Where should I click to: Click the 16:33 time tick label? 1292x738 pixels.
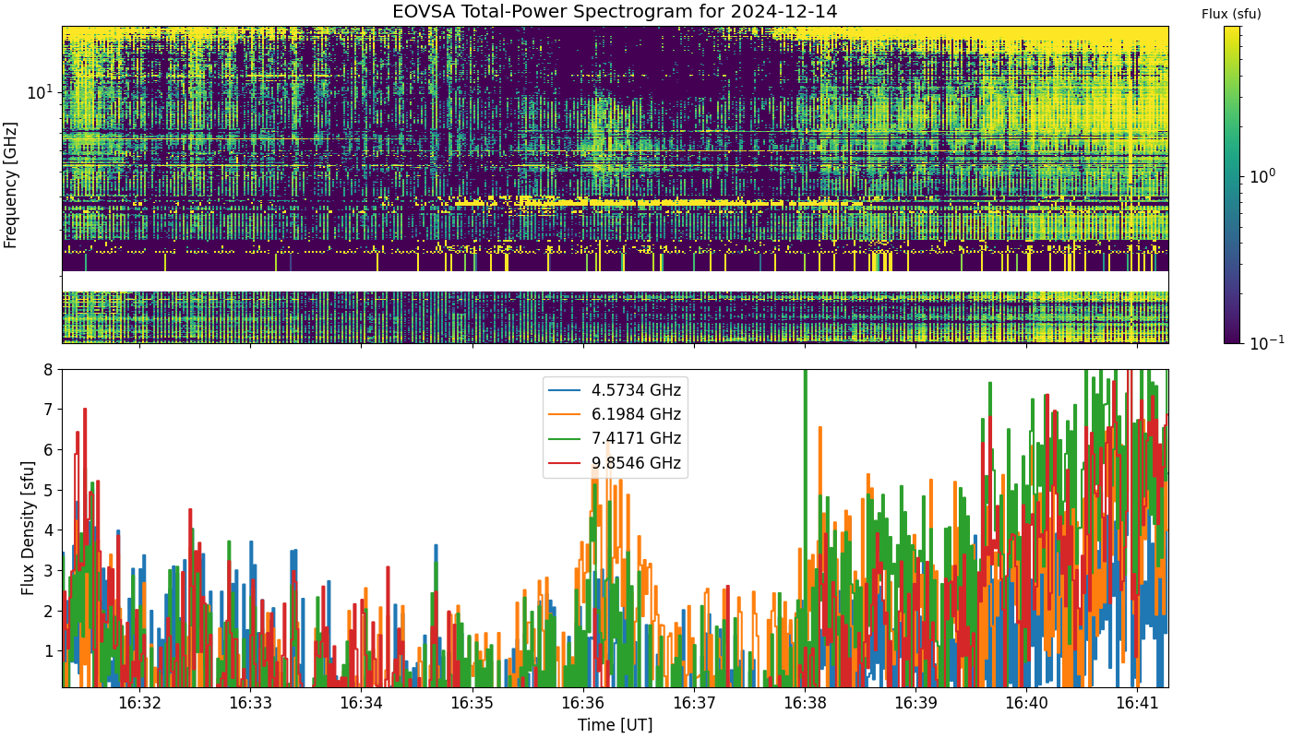pyautogui.click(x=251, y=703)
